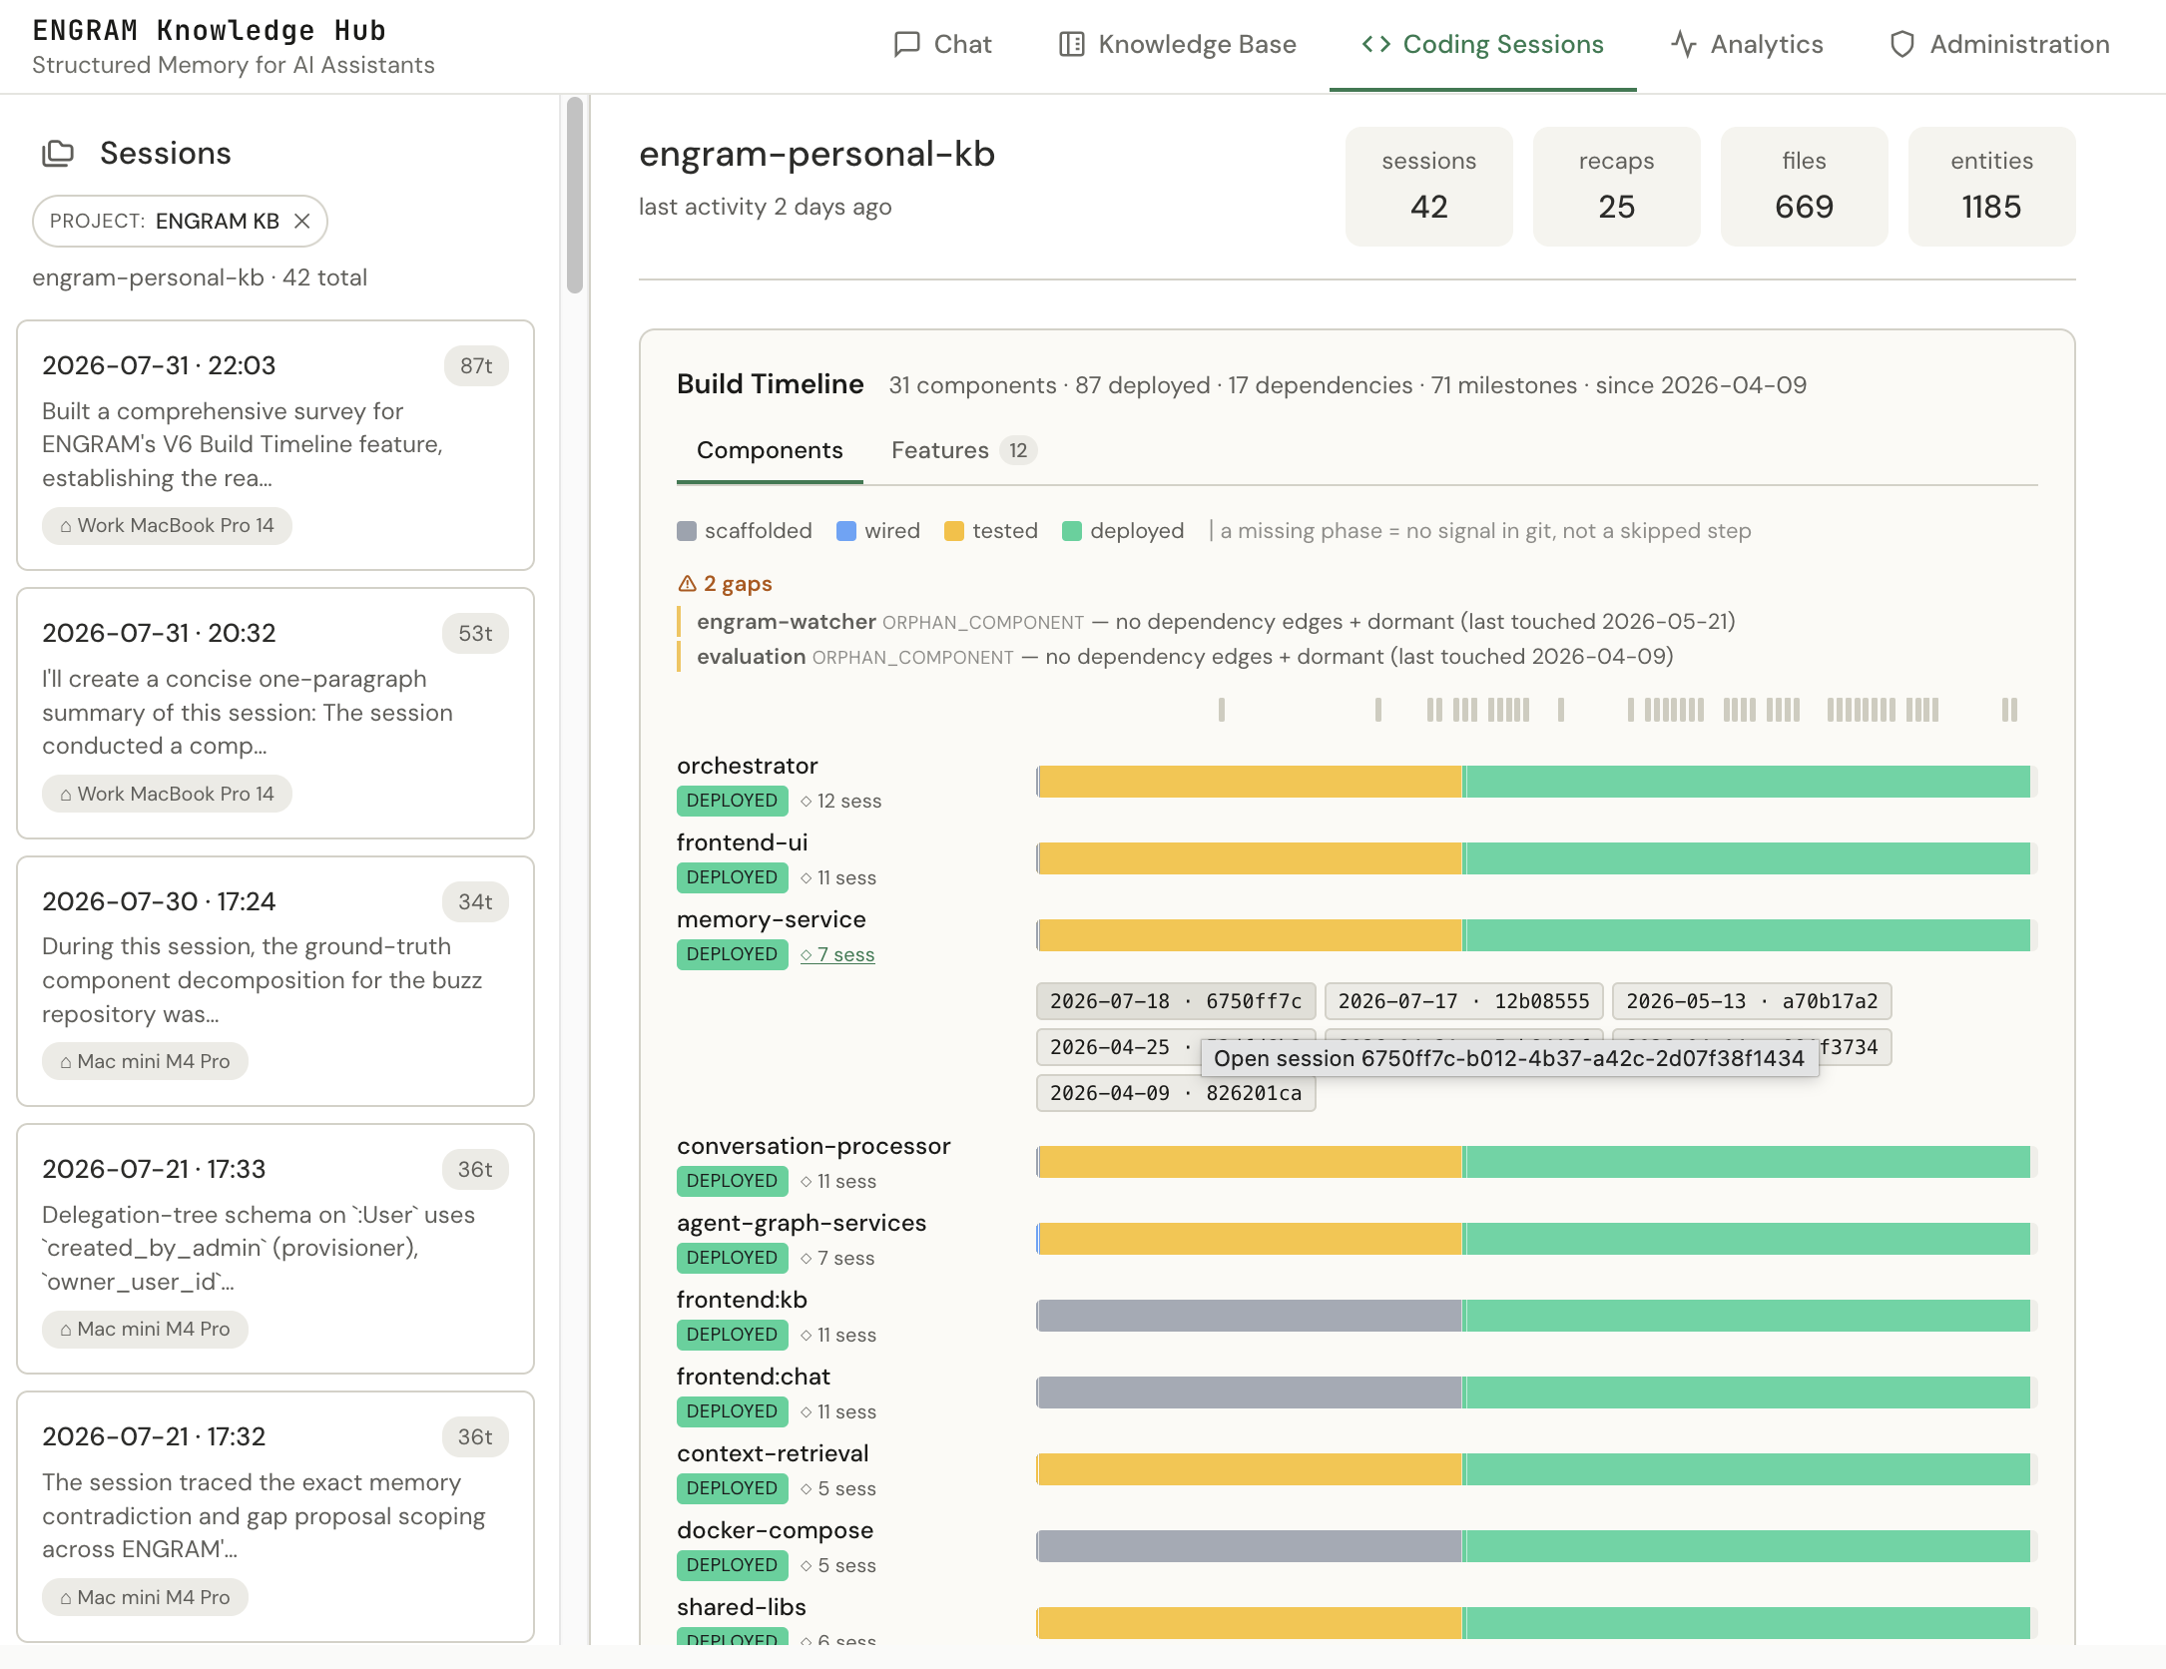Switch to the Features tab
The image size is (2166, 1669).
[x=964, y=451]
